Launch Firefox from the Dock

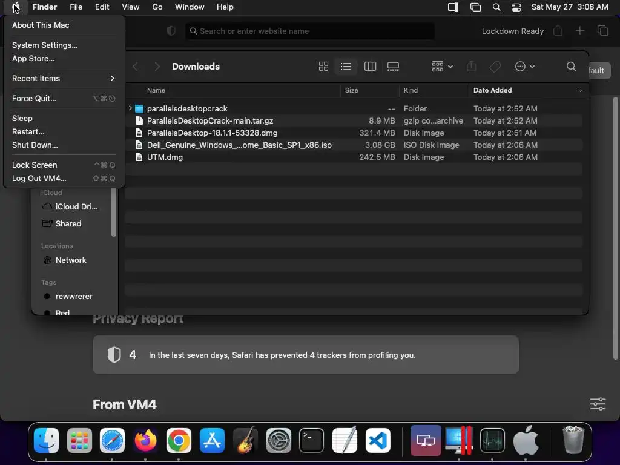(x=145, y=441)
